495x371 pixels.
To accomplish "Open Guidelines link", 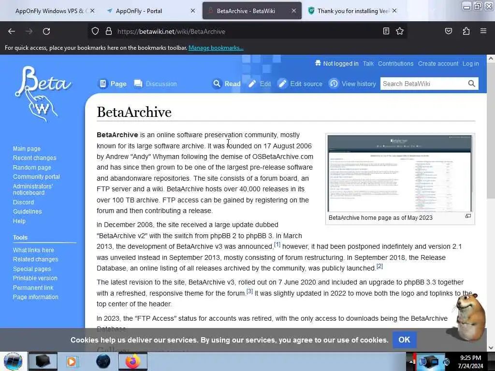I will 28,212.
